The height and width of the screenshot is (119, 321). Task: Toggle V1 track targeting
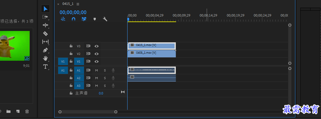79,62
